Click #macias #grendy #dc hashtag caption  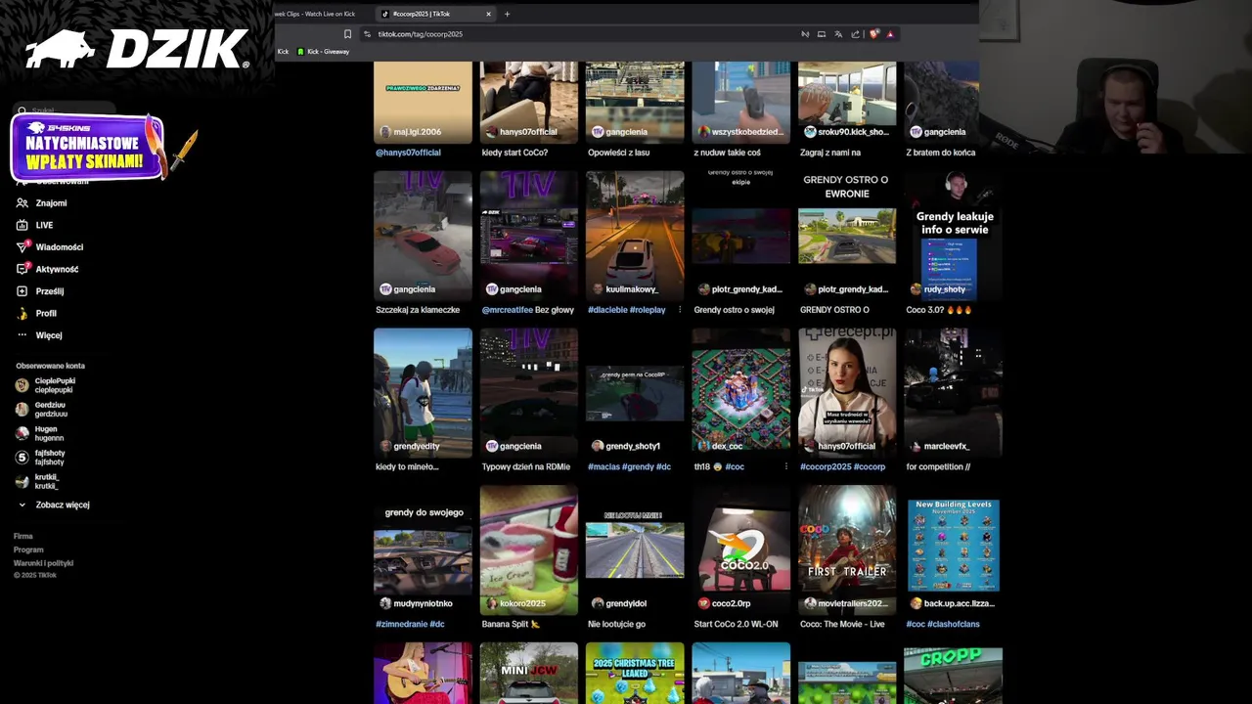(629, 466)
